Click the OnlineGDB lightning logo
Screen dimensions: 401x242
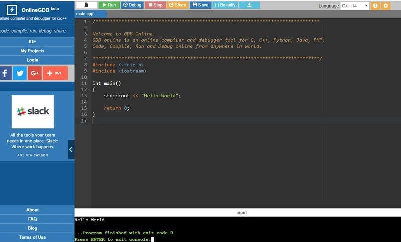click(x=12, y=10)
